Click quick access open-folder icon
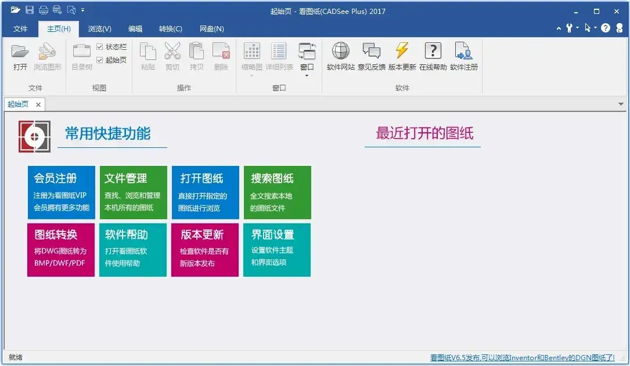The height and width of the screenshot is (366, 630). click(15, 10)
